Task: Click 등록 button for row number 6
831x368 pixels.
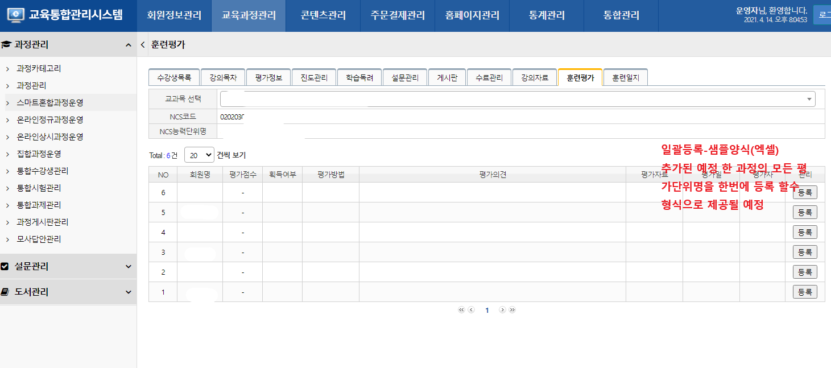Action: click(x=805, y=192)
